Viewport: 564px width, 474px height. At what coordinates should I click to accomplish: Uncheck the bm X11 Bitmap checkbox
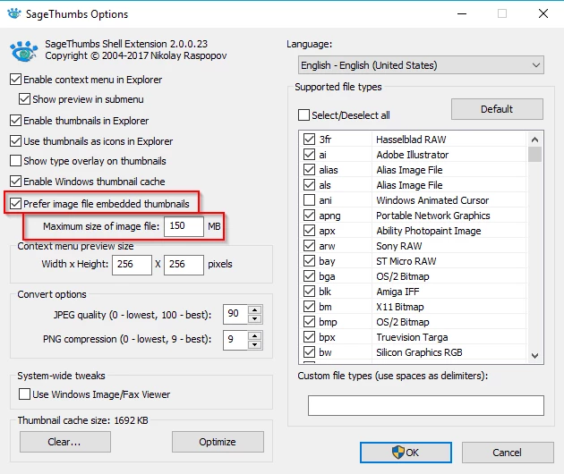coord(309,307)
